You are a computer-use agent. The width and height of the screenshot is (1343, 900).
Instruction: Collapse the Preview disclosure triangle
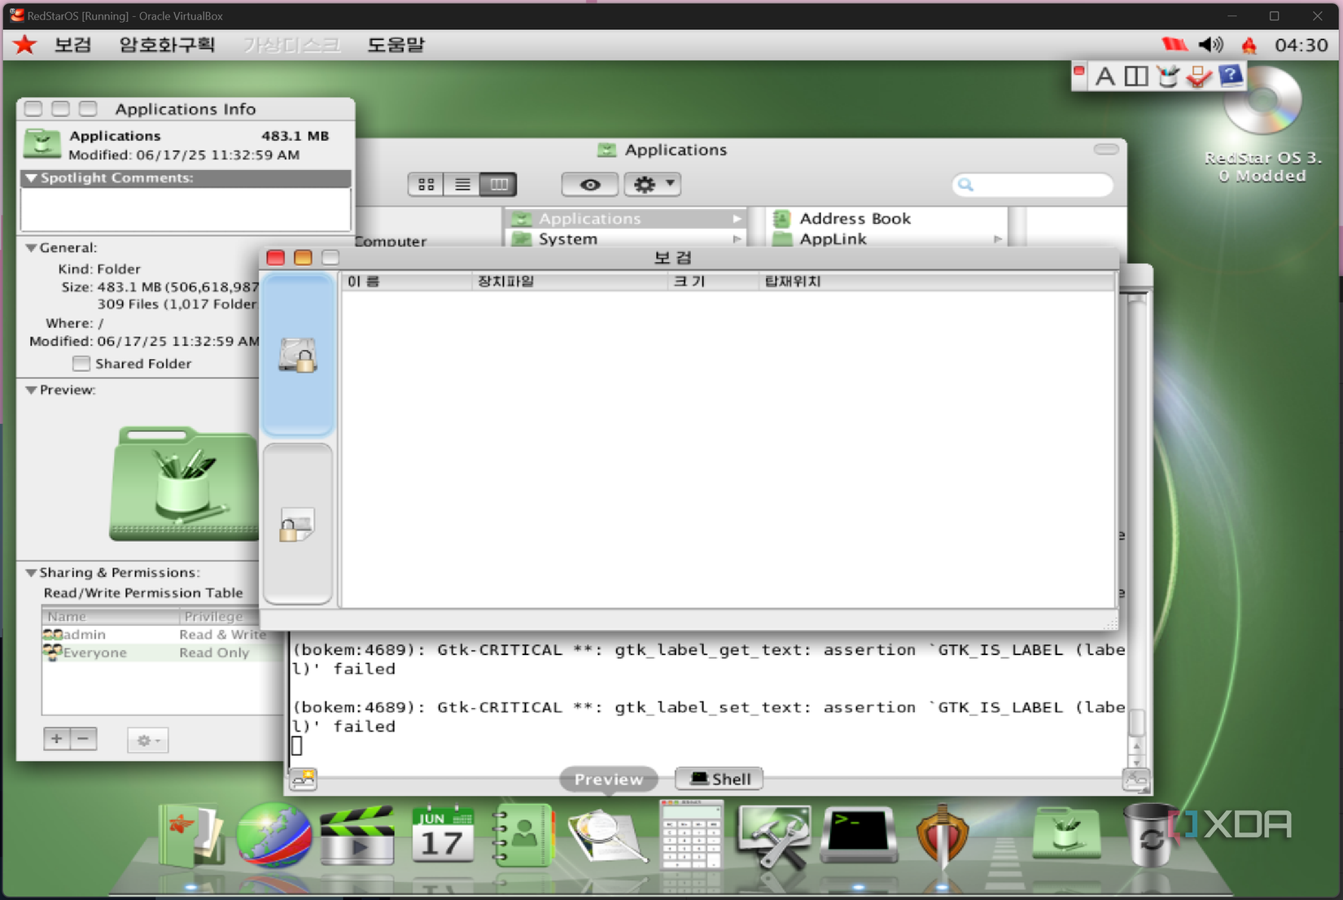tap(31, 390)
